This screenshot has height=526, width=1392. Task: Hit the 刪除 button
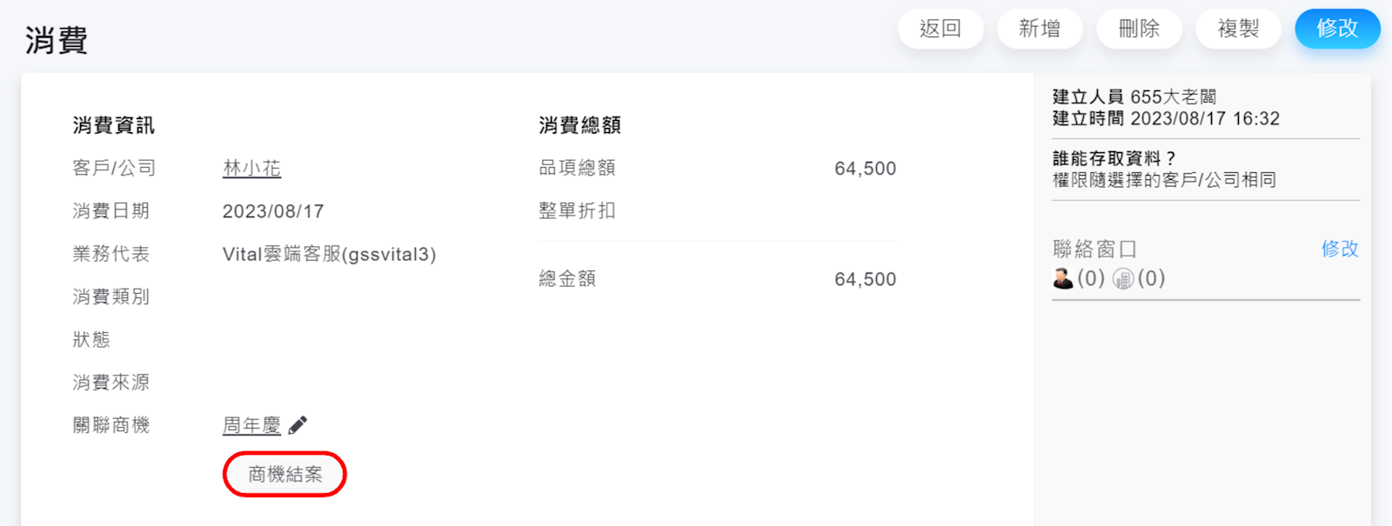tap(1139, 29)
